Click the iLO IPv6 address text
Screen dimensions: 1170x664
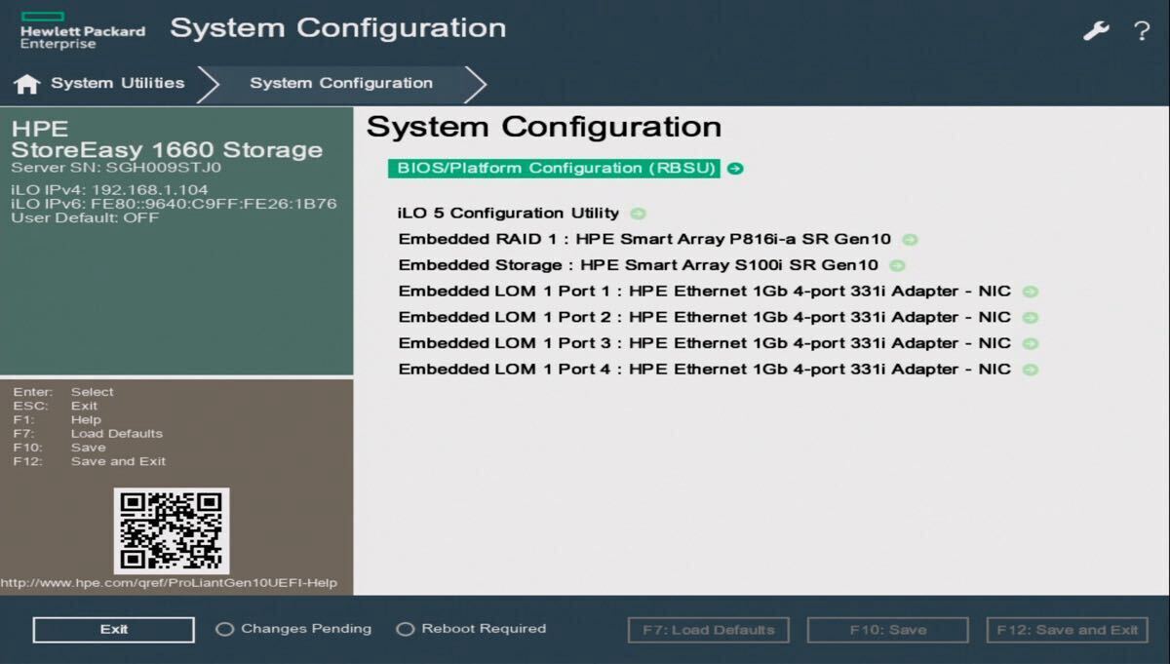tap(174, 204)
